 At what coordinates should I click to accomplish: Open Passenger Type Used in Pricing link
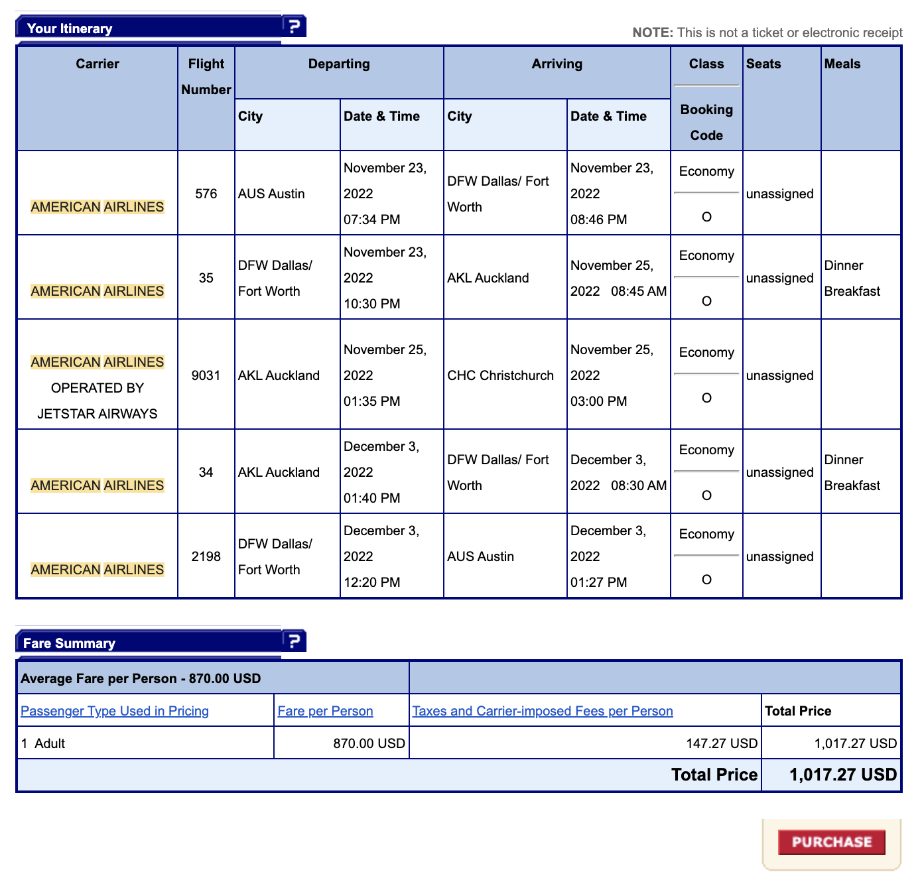(x=115, y=711)
